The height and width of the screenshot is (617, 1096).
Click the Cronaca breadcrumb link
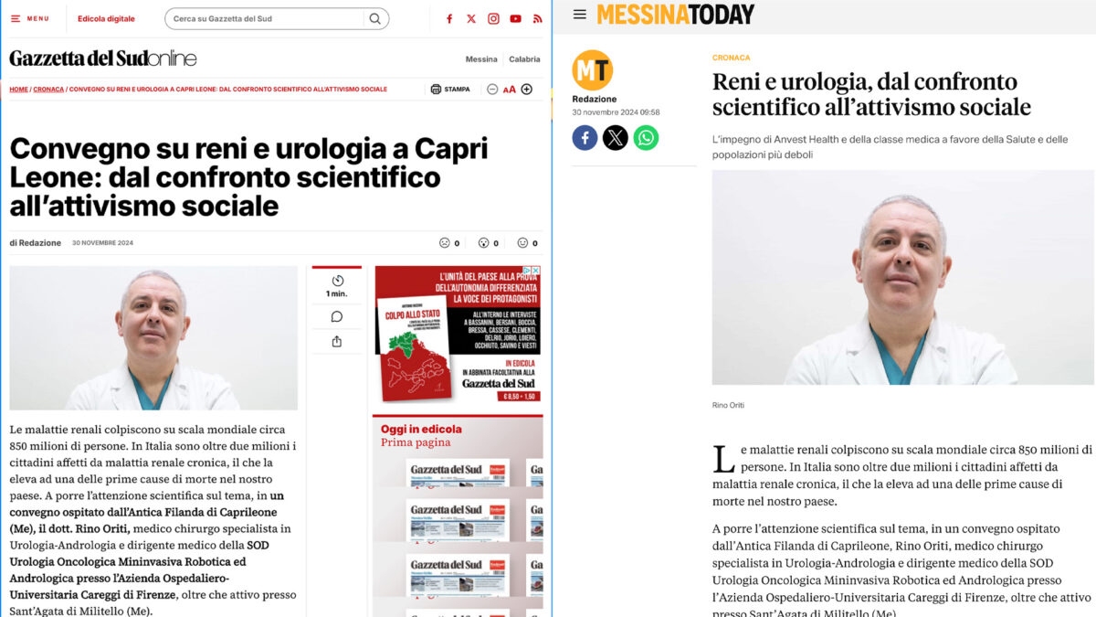tap(48, 90)
